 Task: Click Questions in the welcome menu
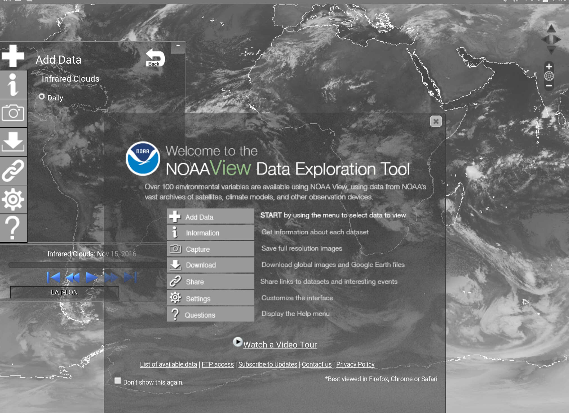point(210,315)
